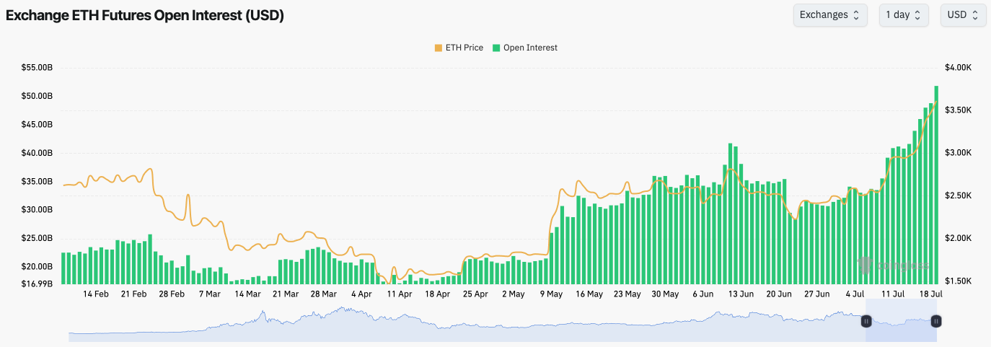Toggle the Open Interest legend series

click(525, 48)
